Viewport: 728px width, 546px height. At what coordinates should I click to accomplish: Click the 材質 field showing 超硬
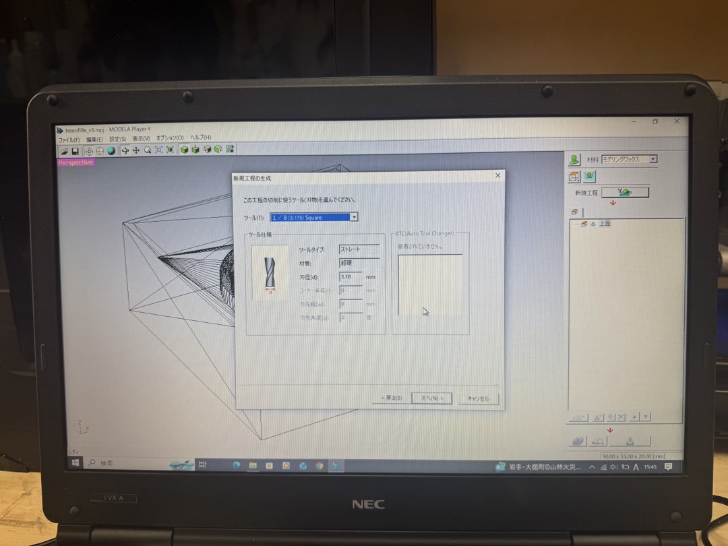tap(359, 263)
